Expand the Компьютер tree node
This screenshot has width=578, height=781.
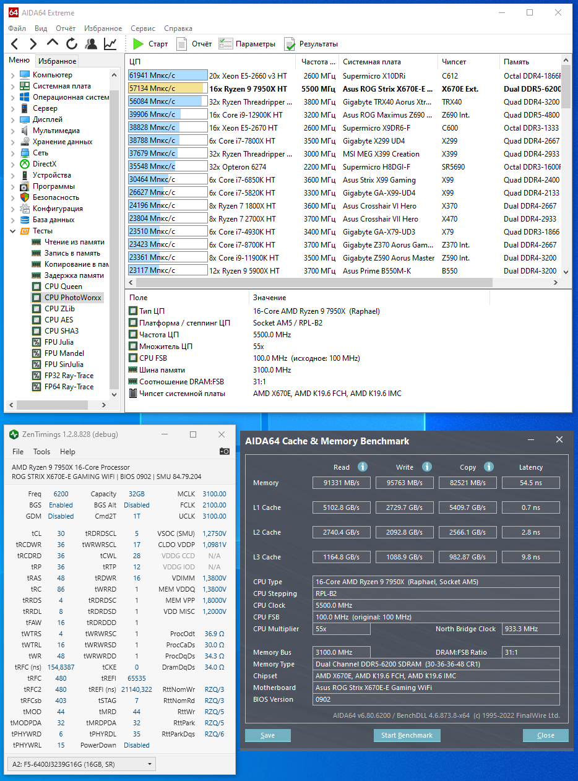click(x=12, y=75)
